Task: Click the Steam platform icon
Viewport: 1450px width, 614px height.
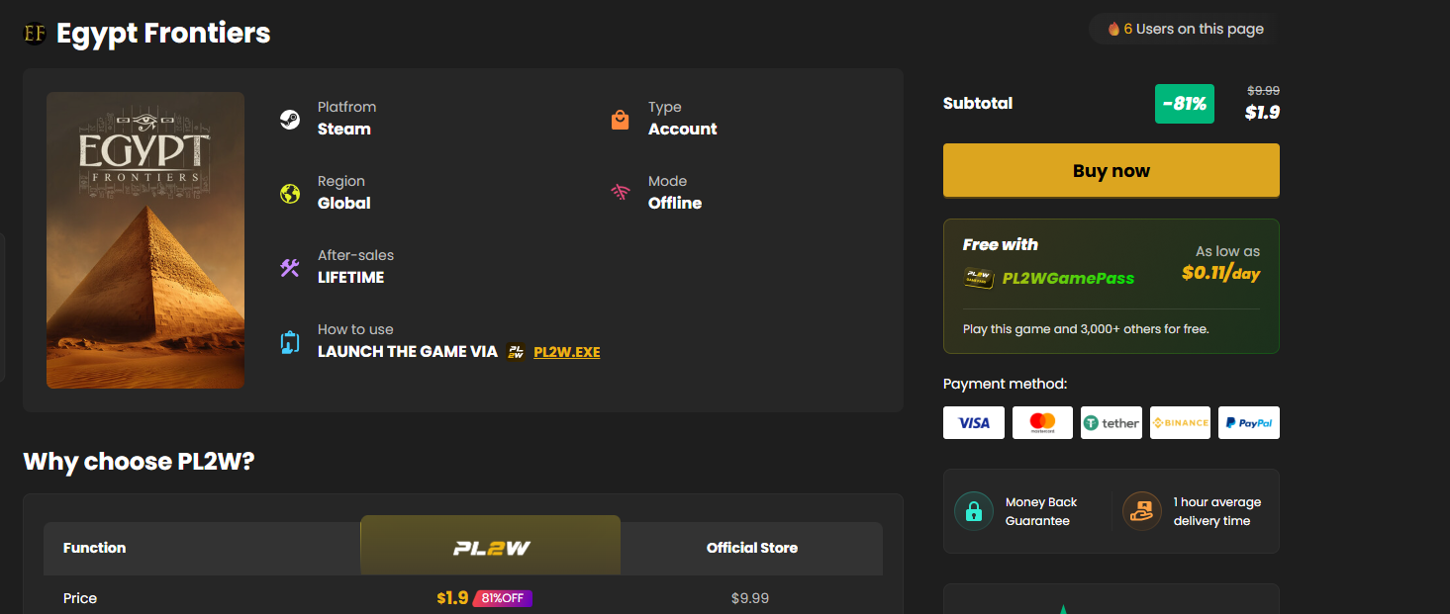Action: click(x=289, y=120)
